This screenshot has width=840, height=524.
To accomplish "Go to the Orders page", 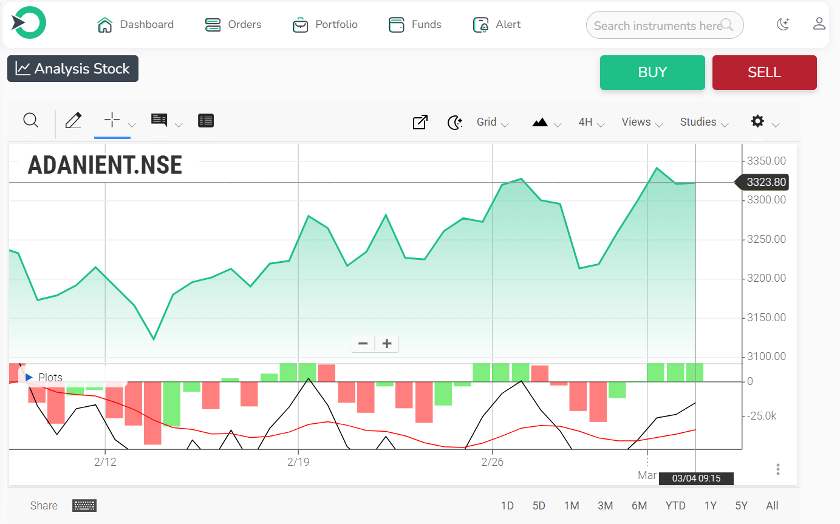I will [x=233, y=25].
